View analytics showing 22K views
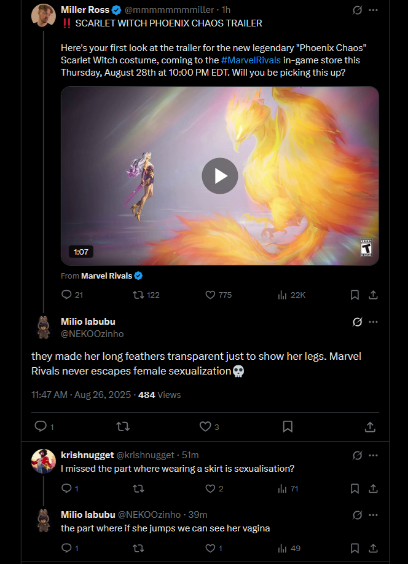The height and width of the screenshot is (564, 408). pyautogui.click(x=291, y=295)
